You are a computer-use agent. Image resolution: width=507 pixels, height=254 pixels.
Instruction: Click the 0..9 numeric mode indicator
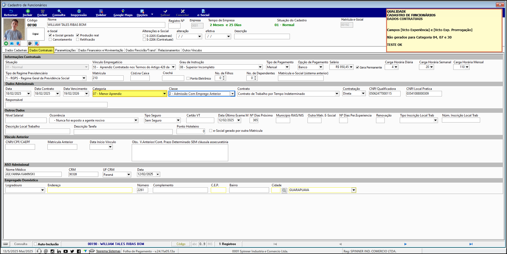point(202,244)
